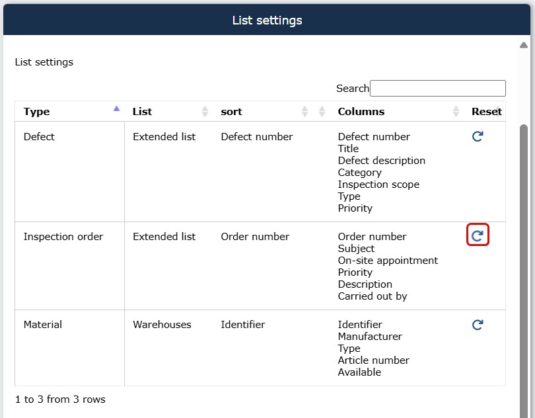Click "Defect number" in the sort column
535x418 pixels.
click(x=256, y=137)
